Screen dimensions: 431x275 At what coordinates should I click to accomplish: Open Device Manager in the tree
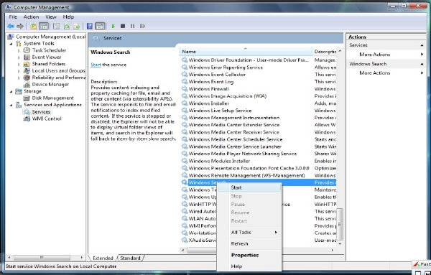click(50, 85)
